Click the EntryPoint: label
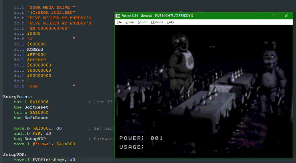The width and height of the screenshot is (296, 163). 17,97
